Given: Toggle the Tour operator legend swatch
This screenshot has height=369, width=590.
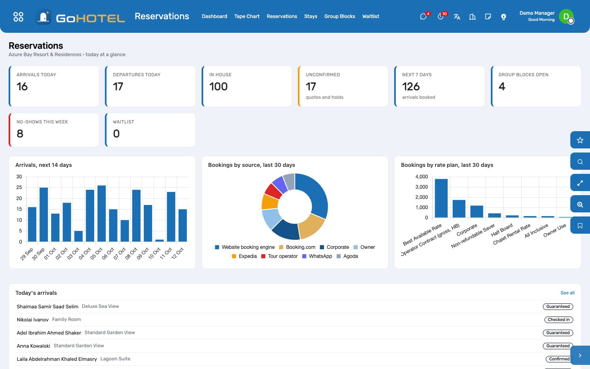Looking at the screenshot, I should pyautogui.click(x=263, y=256).
